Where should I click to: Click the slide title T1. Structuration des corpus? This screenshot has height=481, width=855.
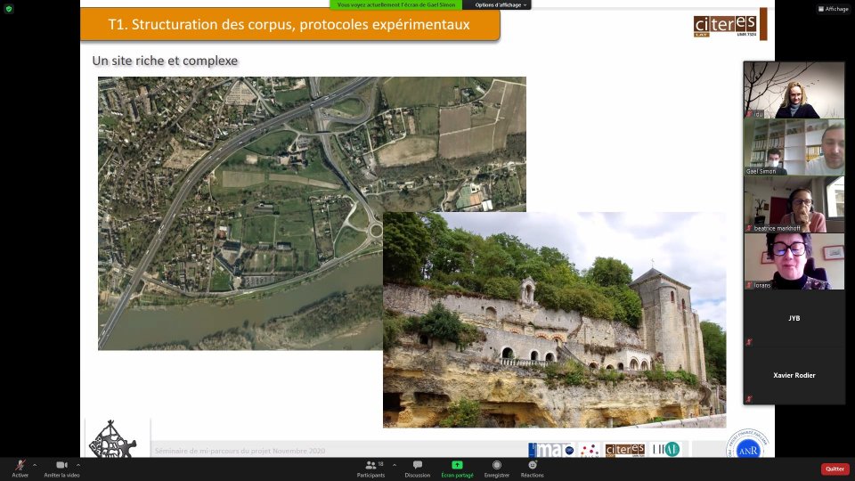[289, 25]
